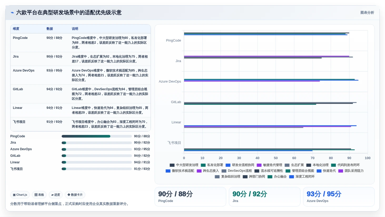The image size is (385, 217).
Task: Select the 数据卡片 chip
Action: pos(75,195)
